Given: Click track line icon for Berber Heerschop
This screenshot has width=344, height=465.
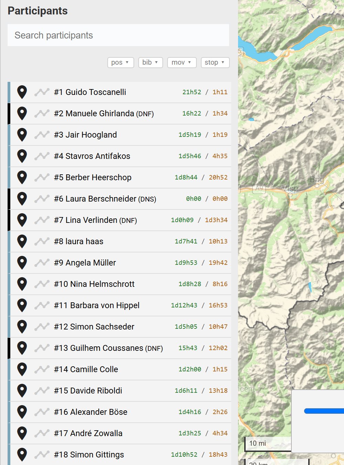Looking at the screenshot, I should 42,177.
